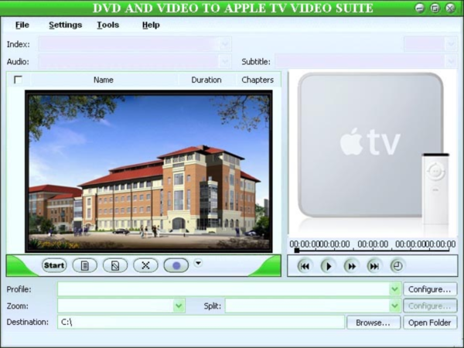
Task: Click the X remove icon button
Action: click(x=145, y=265)
